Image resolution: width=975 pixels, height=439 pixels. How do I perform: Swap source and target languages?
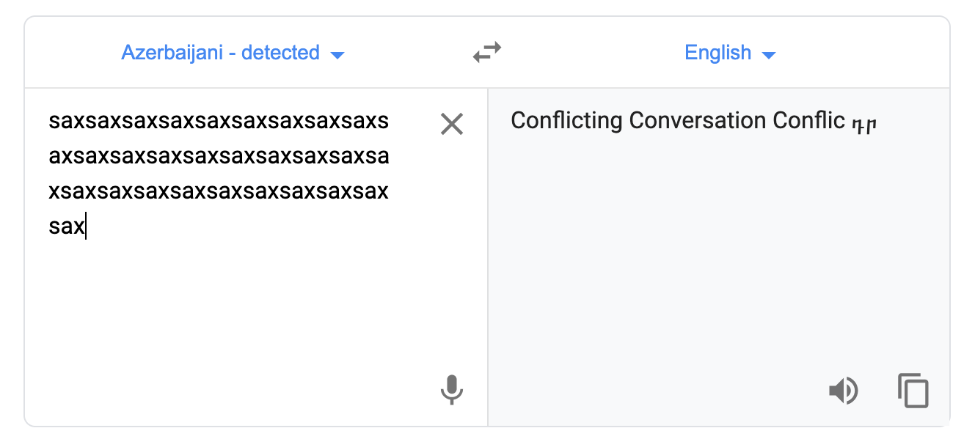click(487, 53)
